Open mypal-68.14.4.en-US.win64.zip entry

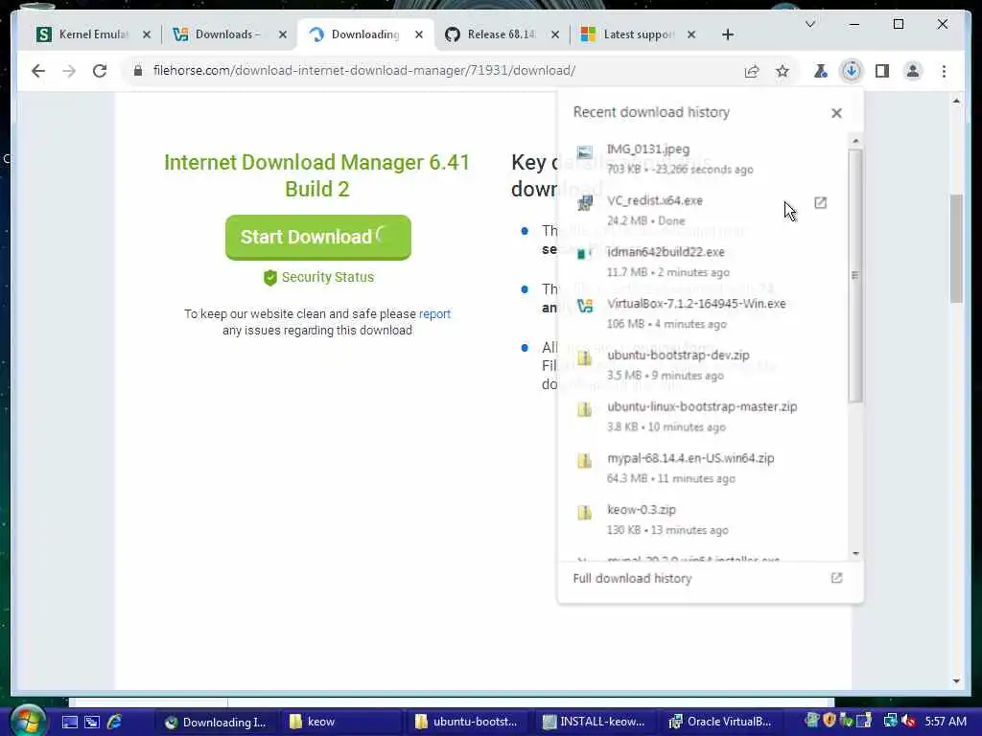click(701, 468)
